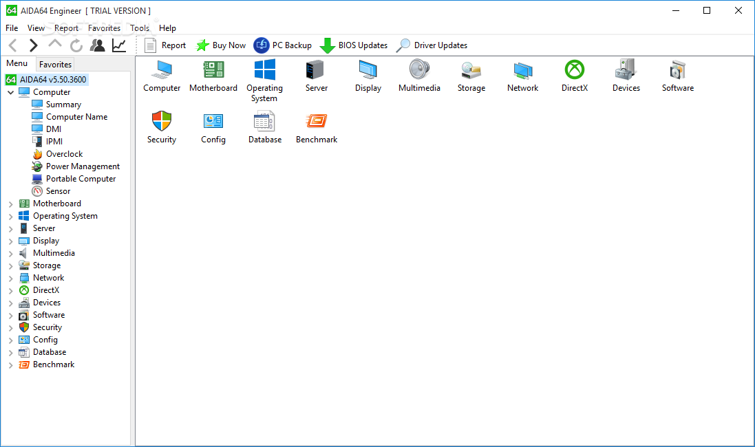Screen dimensions: 755x447
Task: Expand the Security tree node
Action: (x=10, y=328)
